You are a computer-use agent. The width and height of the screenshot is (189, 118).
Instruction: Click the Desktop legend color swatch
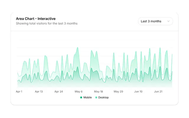[96, 97]
